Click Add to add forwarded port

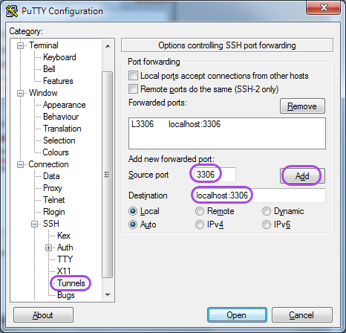[x=302, y=176]
